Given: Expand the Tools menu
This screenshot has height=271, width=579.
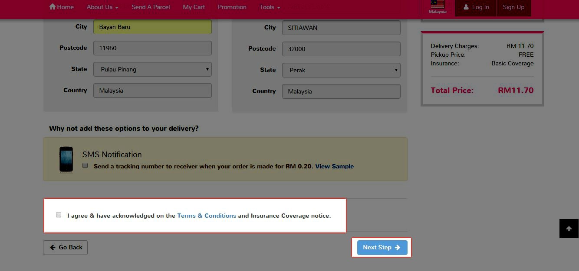Looking at the screenshot, I should pos(270,7).
